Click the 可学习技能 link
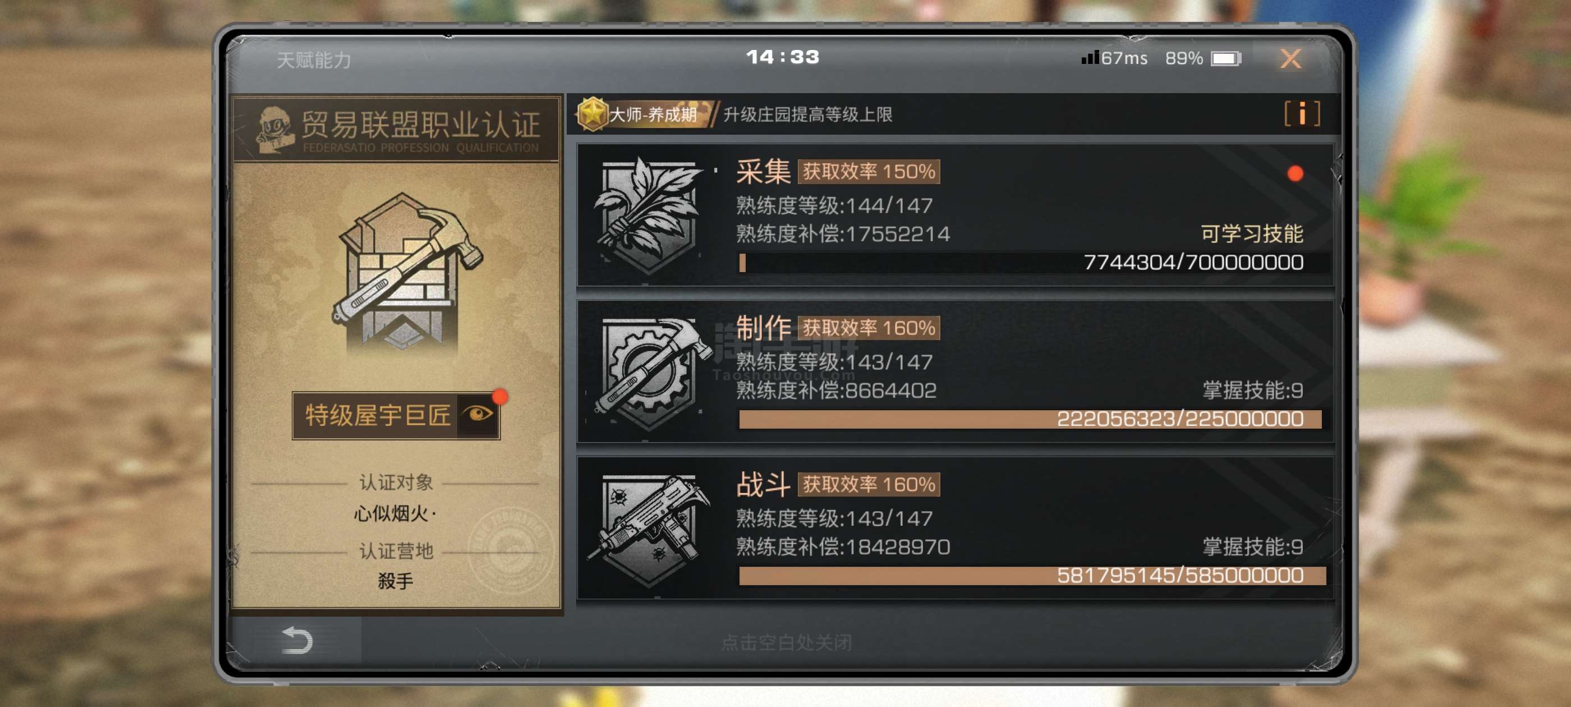 click(x=1251, y=233)
